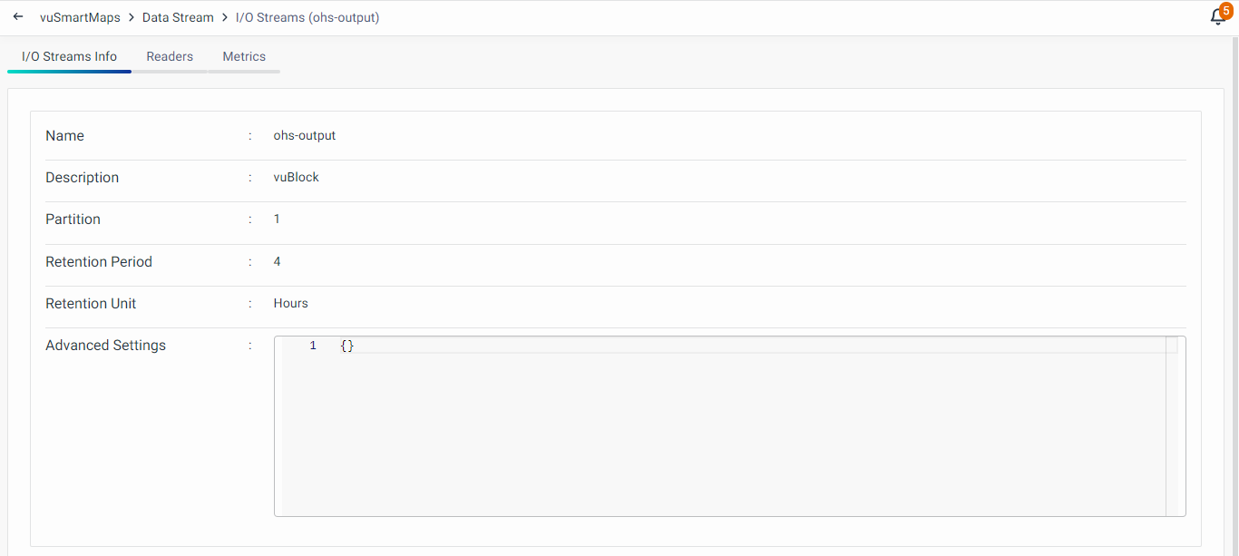Click the Retention Period value 4
The image size is (1239, 556).
(x=277, y=262)
